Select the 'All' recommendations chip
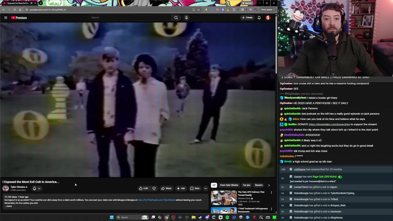The width and height of the screenshot is (393, 221). (214, 185)
